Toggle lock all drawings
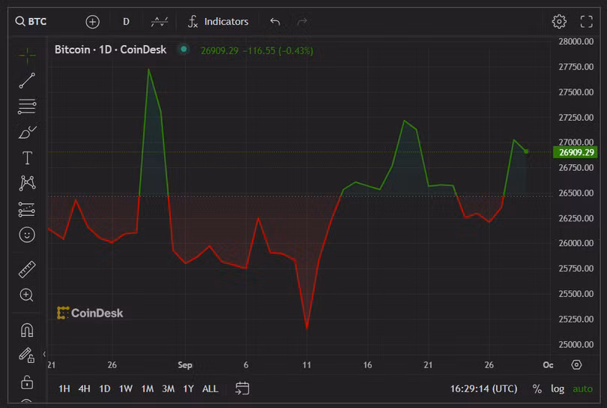The height and width of the screenshot is (408, 607). 27,382
